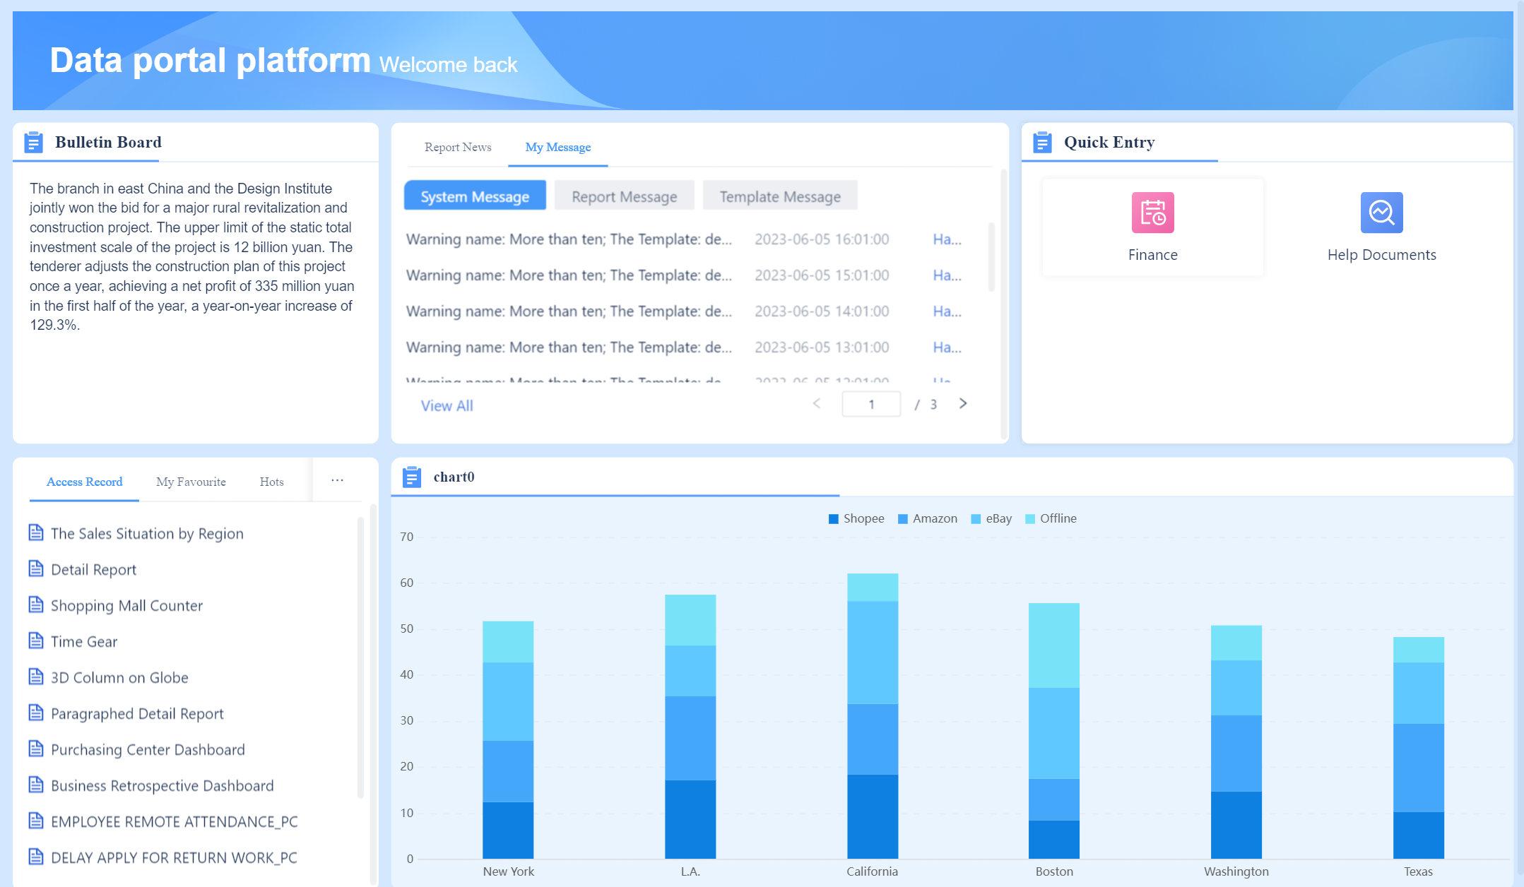The height and width of the screenshot is (887, 1524).
Task: Click the document icon beside Time Gear
Action: 35,641
